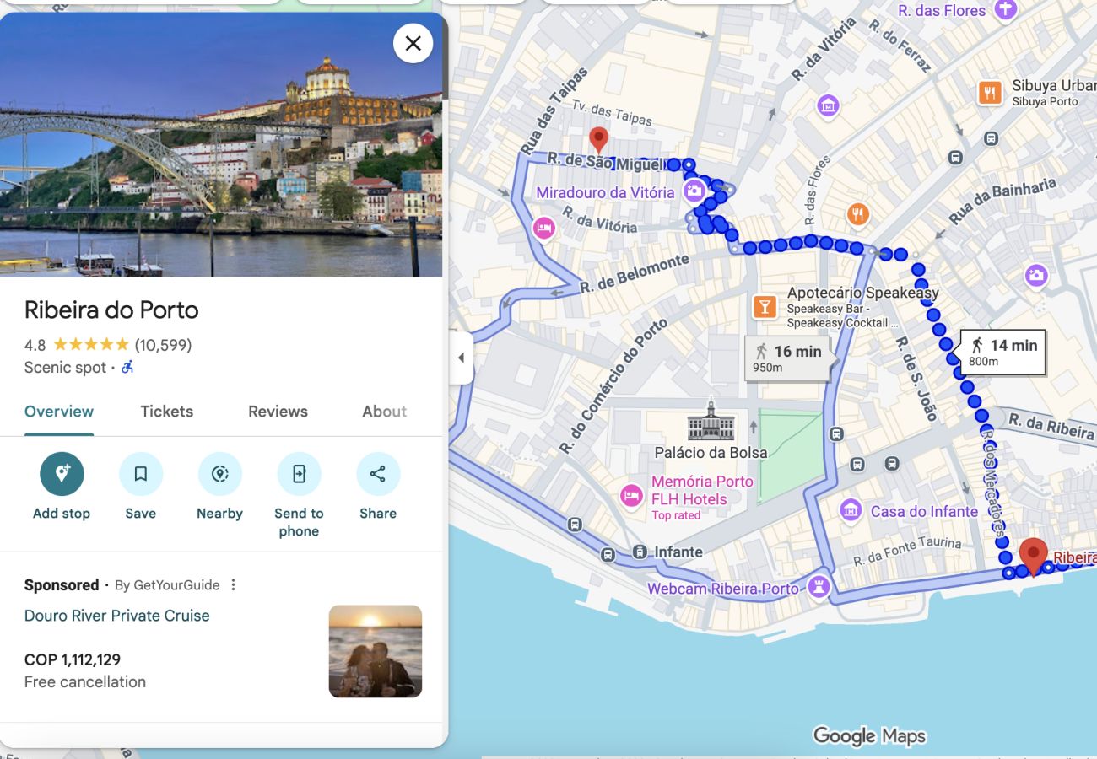Click the camera photos icon near Miradouro da Vitória
The image size is (1097, 759).
694,191
